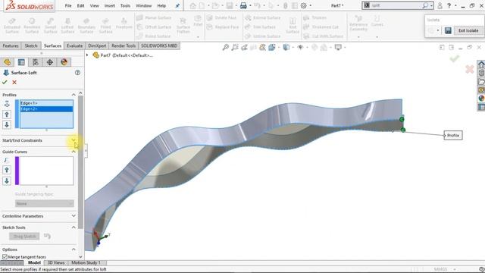Open Appearances color ball in task pane
Screen dimensions: 485x273
pos(481,99)
